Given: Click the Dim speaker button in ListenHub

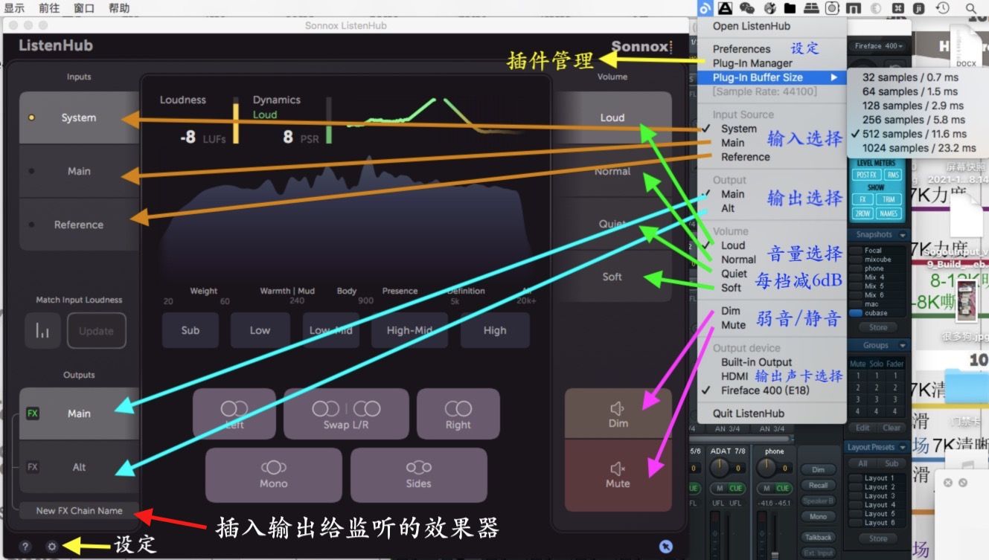Looking at the screenshot, I should point(618,413).
